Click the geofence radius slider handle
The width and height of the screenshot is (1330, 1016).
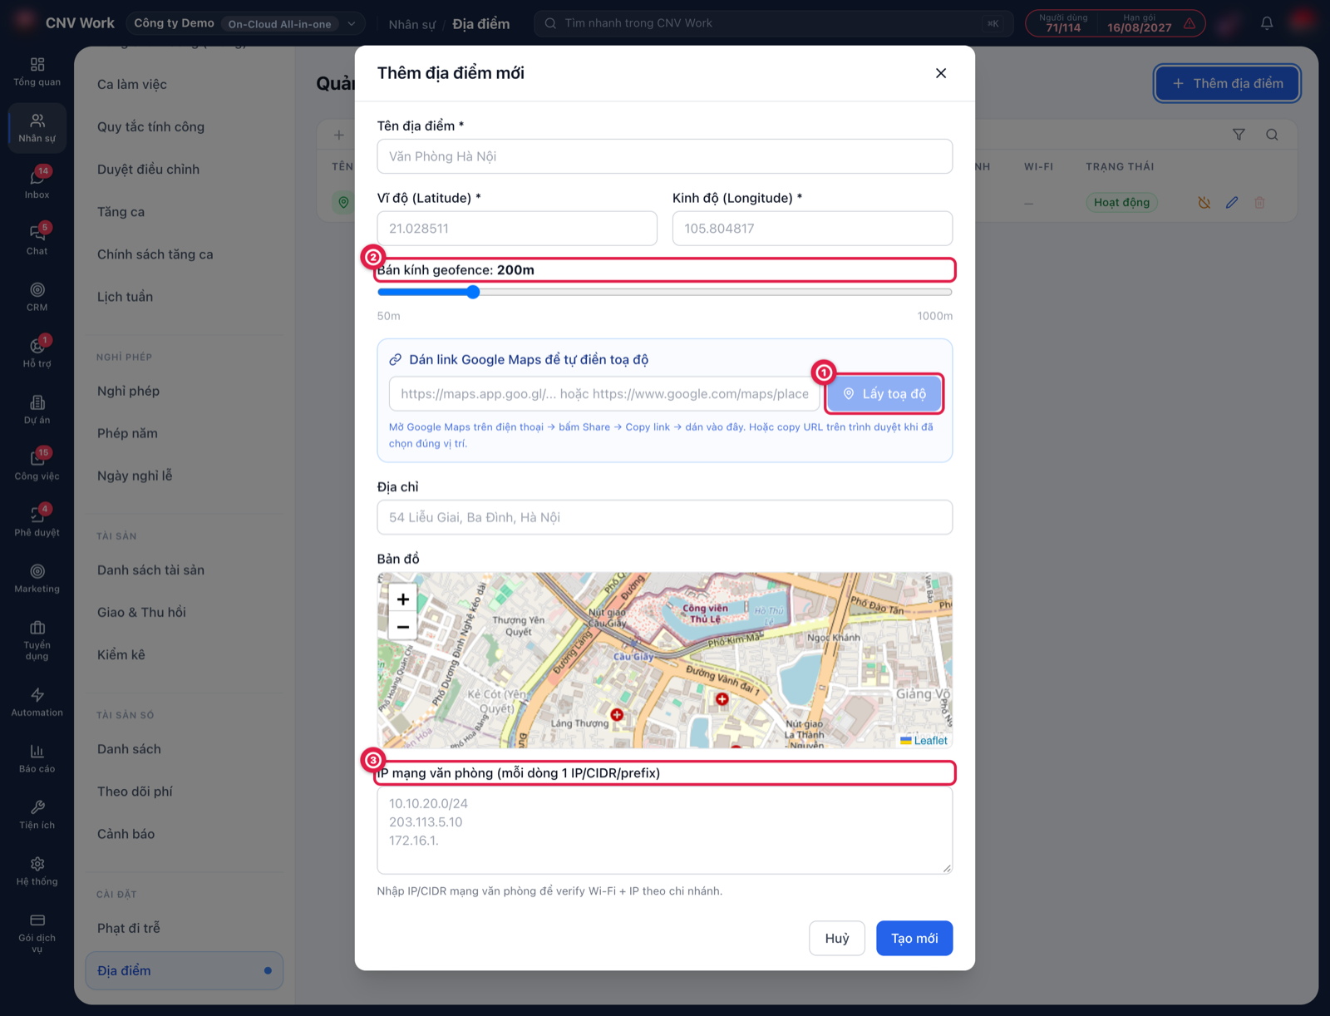tap(473, 292)
